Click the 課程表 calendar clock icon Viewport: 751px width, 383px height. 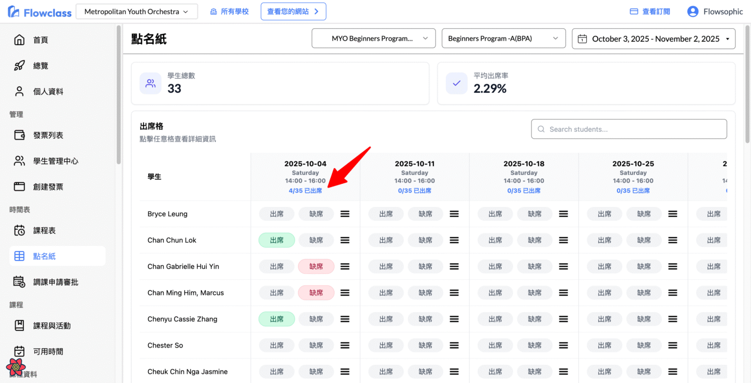[19, 230]
